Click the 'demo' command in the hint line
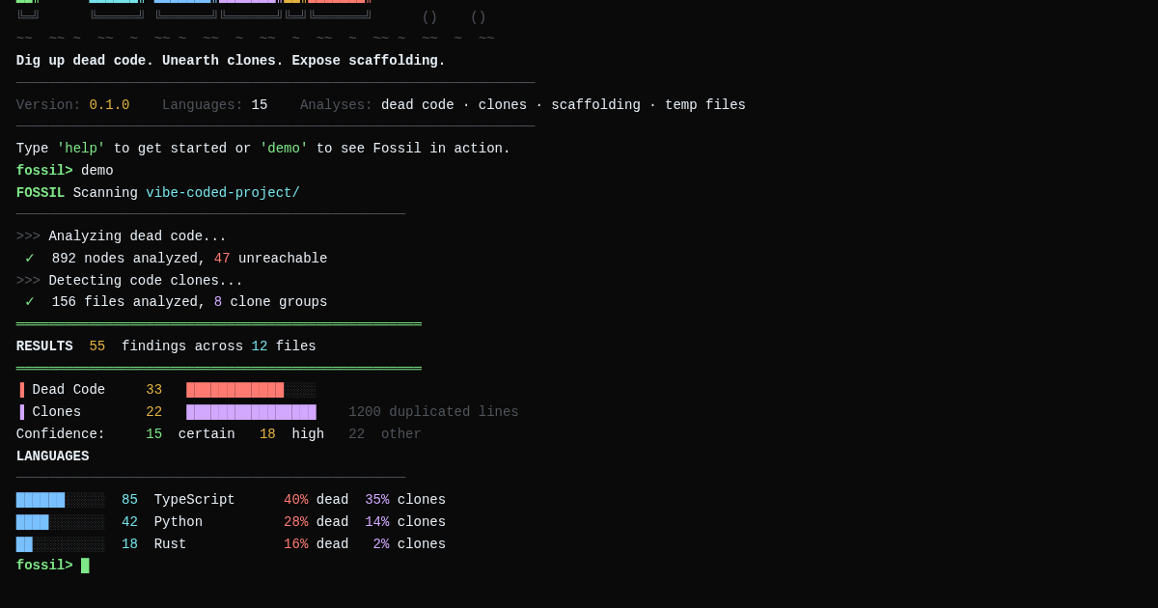Screen dimensions: 1158x608 pyautogui.click(x=284, y=149)
